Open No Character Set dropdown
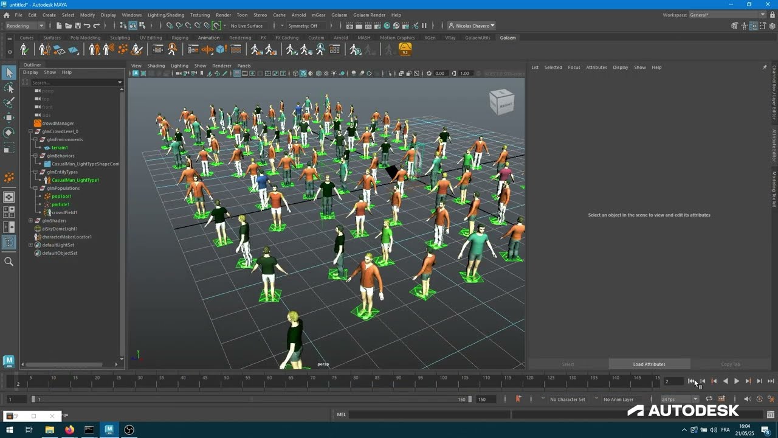This screenshot has width=778, height=438. (567, 399)
